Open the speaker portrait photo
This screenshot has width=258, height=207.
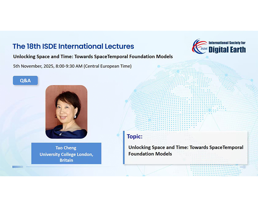click(x=66, y=112)
